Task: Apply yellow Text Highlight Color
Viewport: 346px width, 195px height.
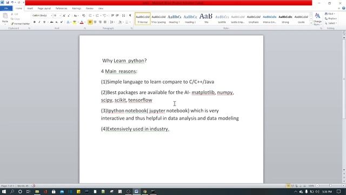Action: click(75, 22)
